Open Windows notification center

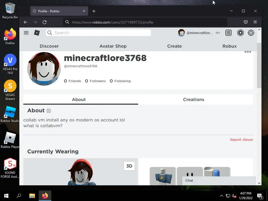point(260,196)
